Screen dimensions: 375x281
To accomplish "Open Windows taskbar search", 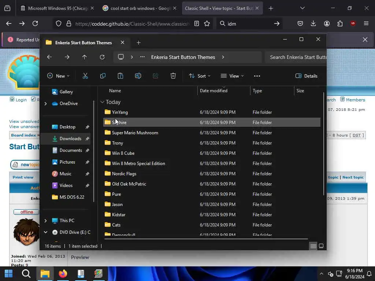I will (26, 274).
